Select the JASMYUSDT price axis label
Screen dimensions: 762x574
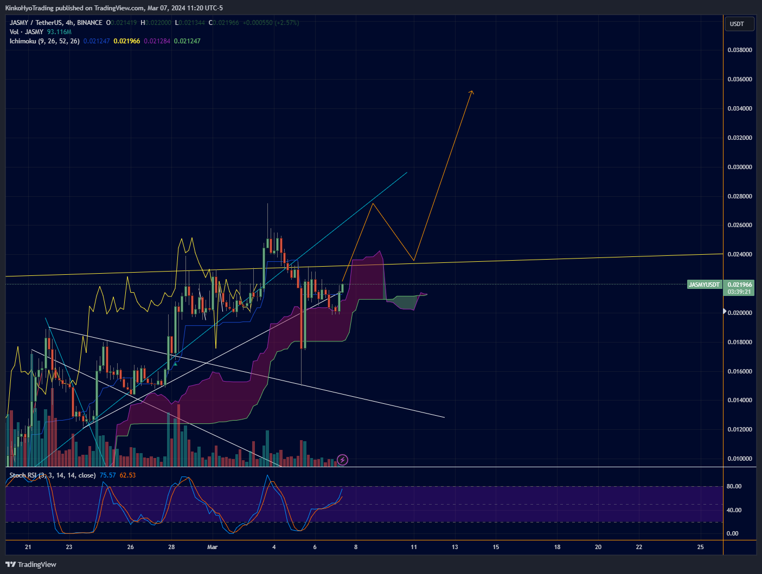[704, 285]
